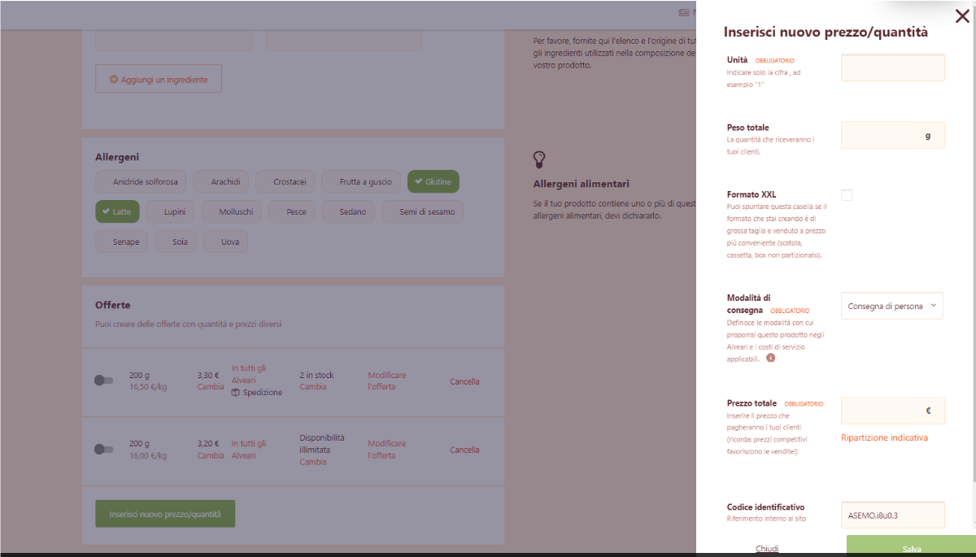Click Cambia under Disponibilità illimitata
Screen dimensions: 976x557
click(313, 462)
